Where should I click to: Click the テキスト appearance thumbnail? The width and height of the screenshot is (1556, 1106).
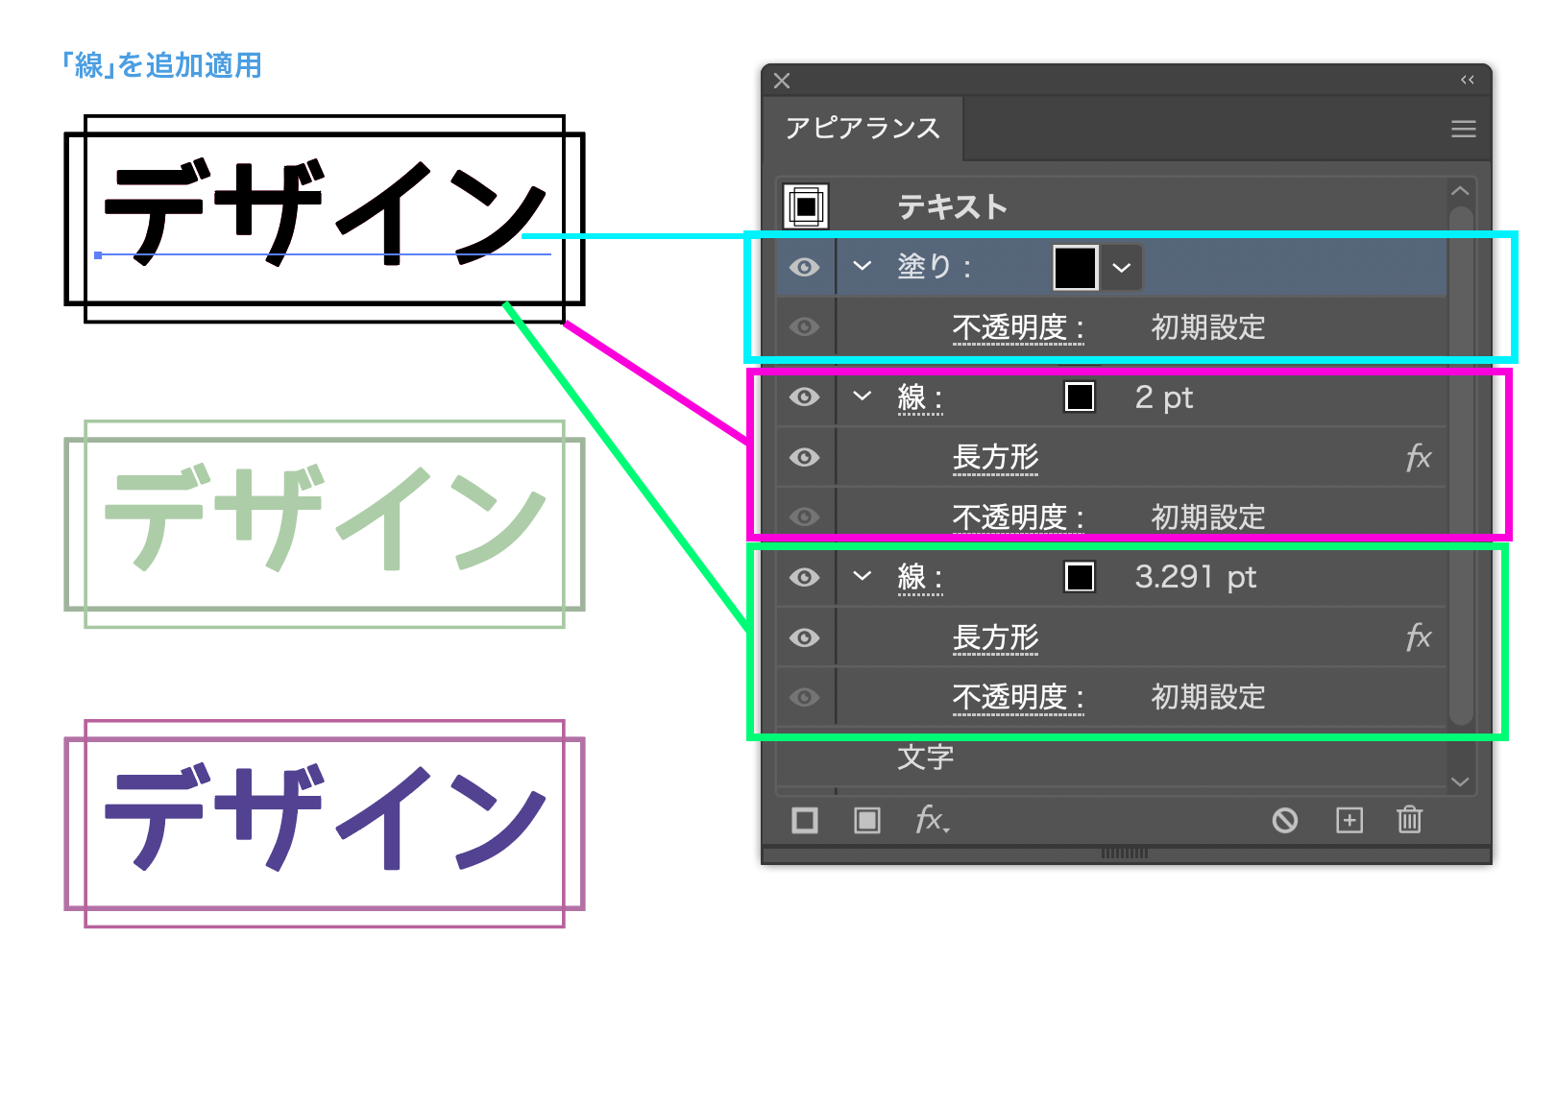point(806,205)
